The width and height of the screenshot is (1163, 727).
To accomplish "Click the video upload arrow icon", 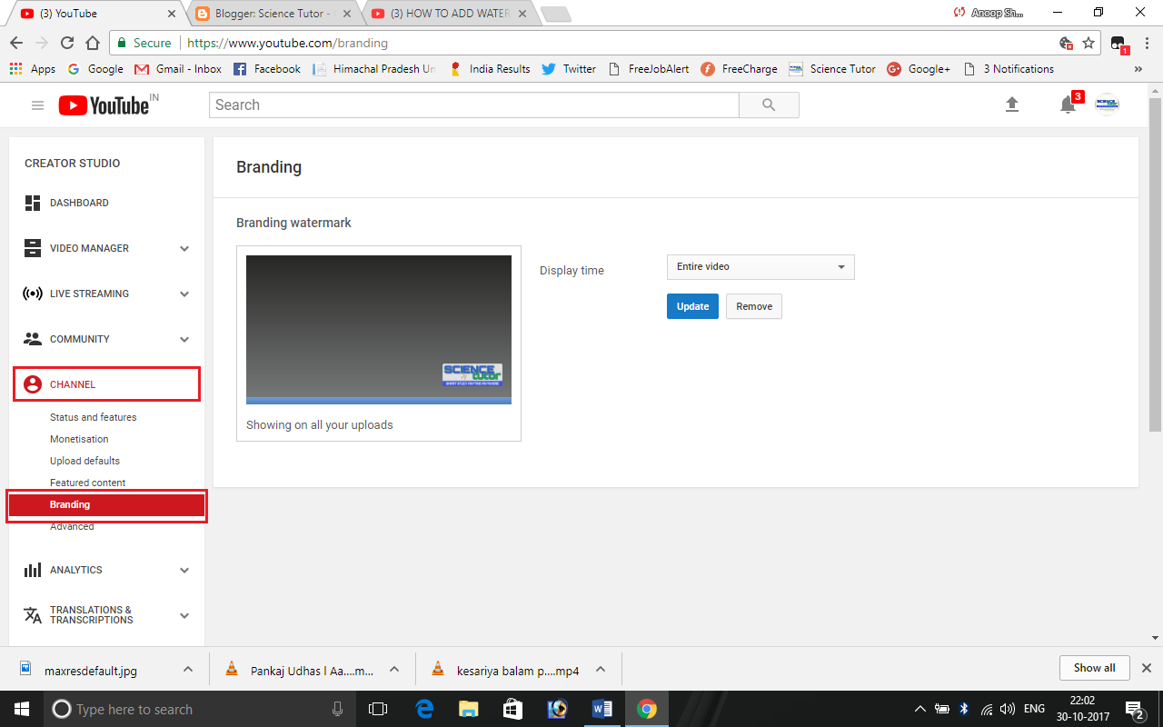I will pyautogui.click(x=1012, y=105).
